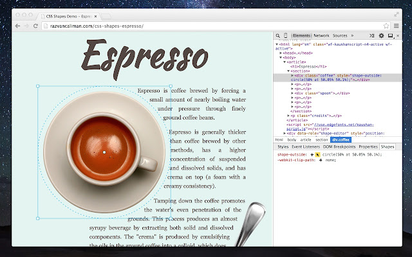Open the Chrome hamburger menu

pyautogui.click(x=397, y=26)
